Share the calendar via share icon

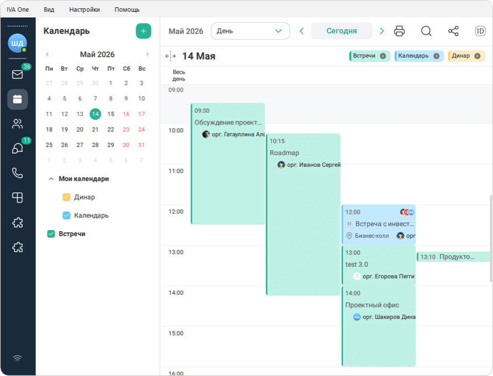454,31
